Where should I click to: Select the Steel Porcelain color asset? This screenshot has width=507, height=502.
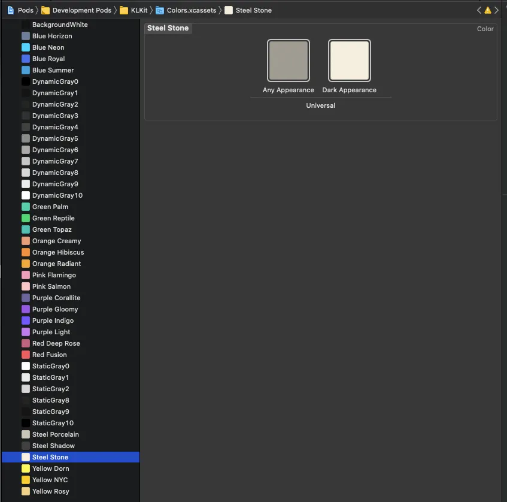tap(71, 434)
